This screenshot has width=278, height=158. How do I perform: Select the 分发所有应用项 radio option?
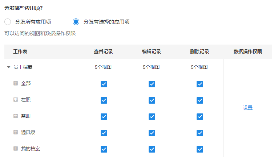8,22
